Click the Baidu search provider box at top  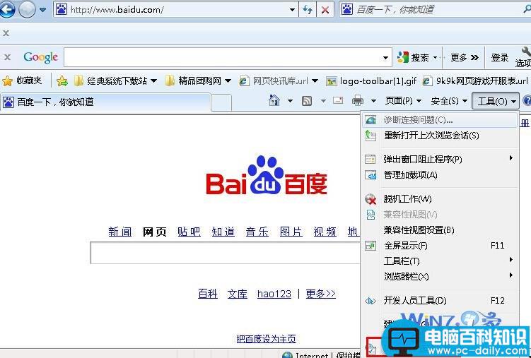(x=435, y=10)
